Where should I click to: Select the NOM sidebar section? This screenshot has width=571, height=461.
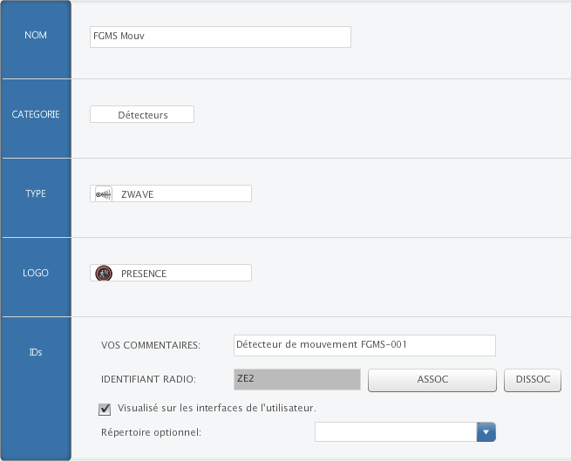point(36,36)
